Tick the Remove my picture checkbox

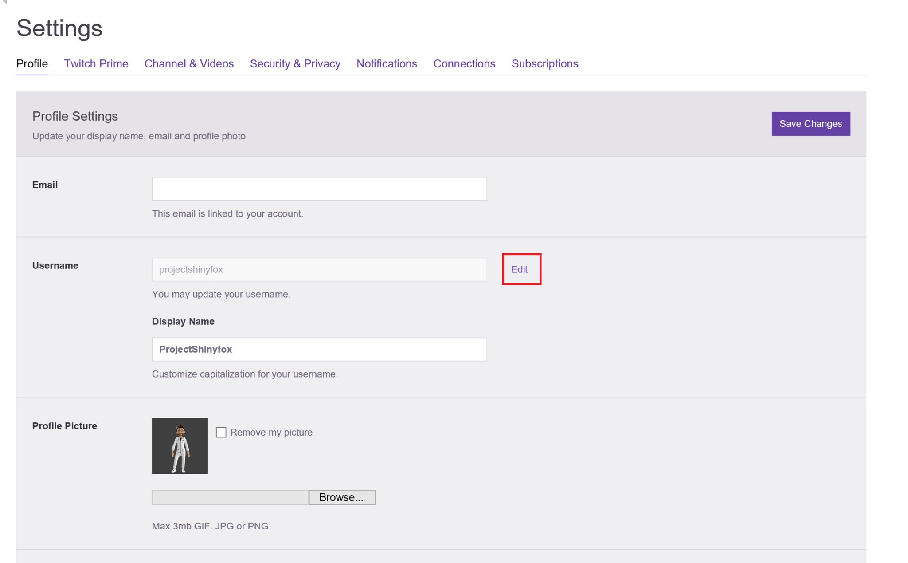point(221,432)
